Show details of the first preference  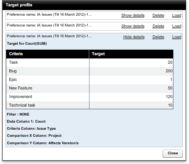click(133, 15)
